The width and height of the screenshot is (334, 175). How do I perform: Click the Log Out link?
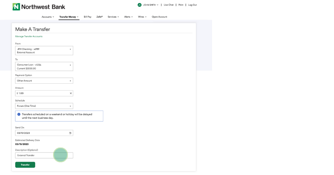coord(192,5)
